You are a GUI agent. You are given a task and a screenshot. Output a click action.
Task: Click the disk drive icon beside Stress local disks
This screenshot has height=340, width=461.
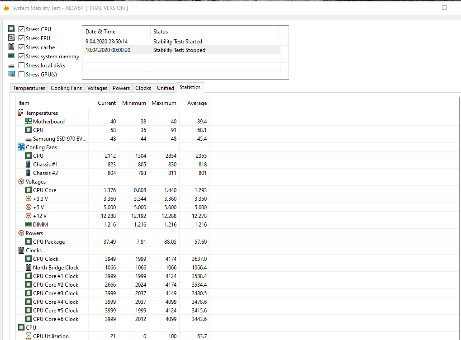[x=11, y=66]
